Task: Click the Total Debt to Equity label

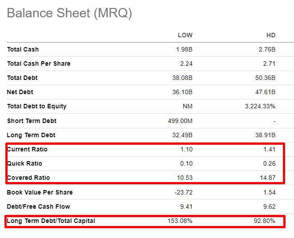Action: (x=37, y=107)
